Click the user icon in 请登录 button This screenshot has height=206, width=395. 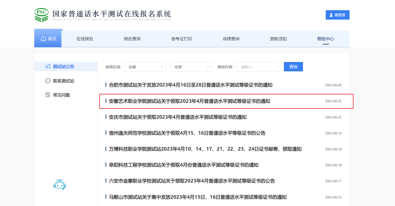coord(331,15)
